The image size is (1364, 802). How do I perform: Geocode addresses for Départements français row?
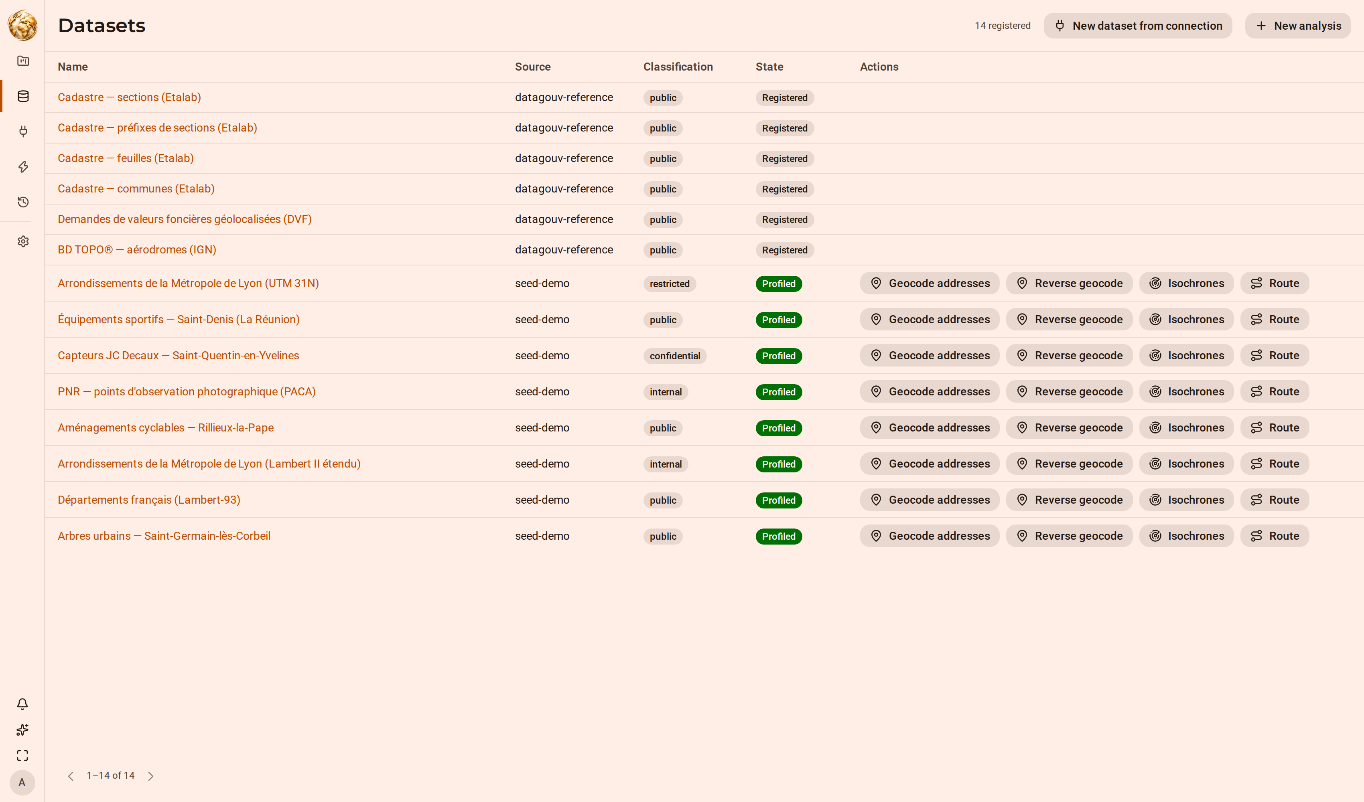point(930,500)
